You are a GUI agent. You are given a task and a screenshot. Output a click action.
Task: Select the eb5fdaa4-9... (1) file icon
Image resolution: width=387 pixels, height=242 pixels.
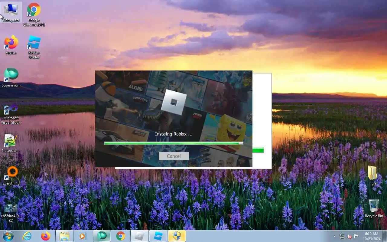tap(11, 213)
